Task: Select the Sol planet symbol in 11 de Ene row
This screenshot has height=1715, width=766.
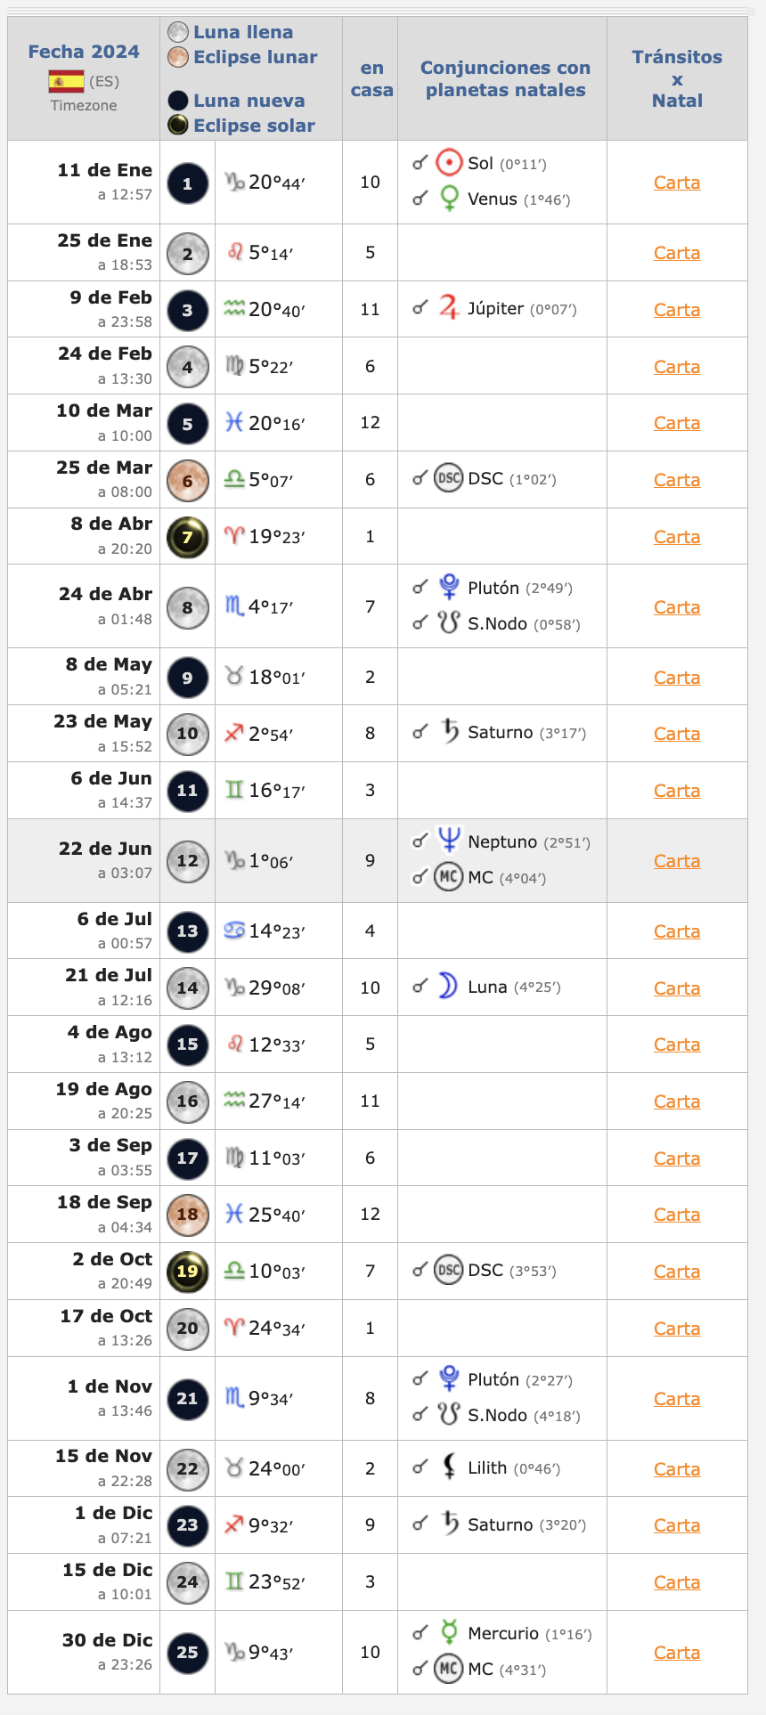Action: click(x=449, y=163)
